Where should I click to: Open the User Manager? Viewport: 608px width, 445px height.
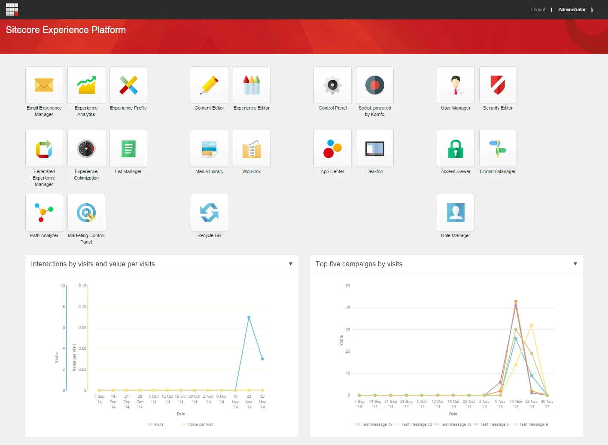(x=456, y=85)
